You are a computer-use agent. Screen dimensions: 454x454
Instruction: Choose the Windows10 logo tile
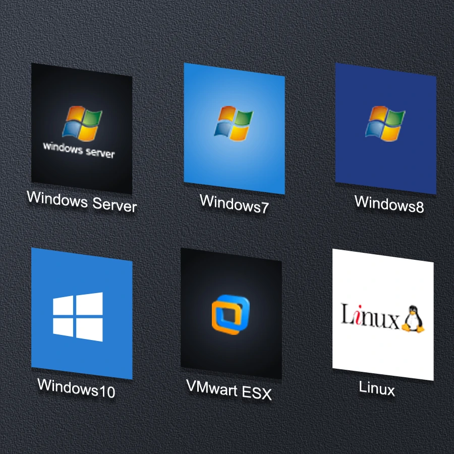(82, 313)
